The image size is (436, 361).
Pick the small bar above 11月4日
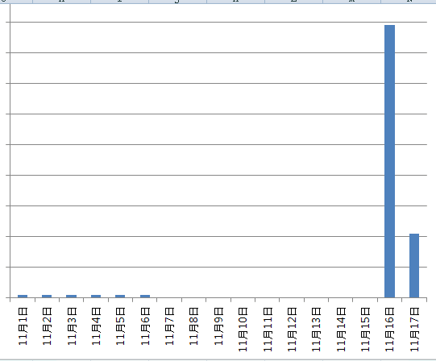96,297
